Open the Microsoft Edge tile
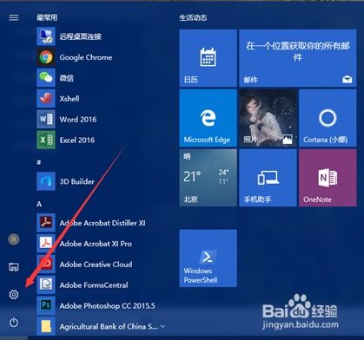The height and width of the screenshot is (340, 364). (208, 118)
